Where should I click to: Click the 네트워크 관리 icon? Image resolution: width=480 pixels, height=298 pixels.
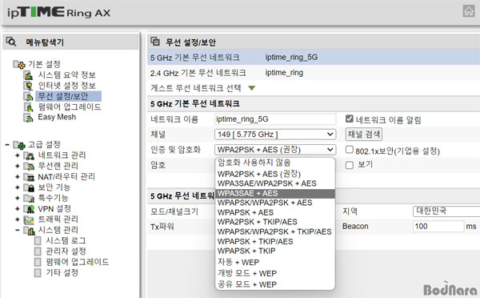click(x=29, y=155)
